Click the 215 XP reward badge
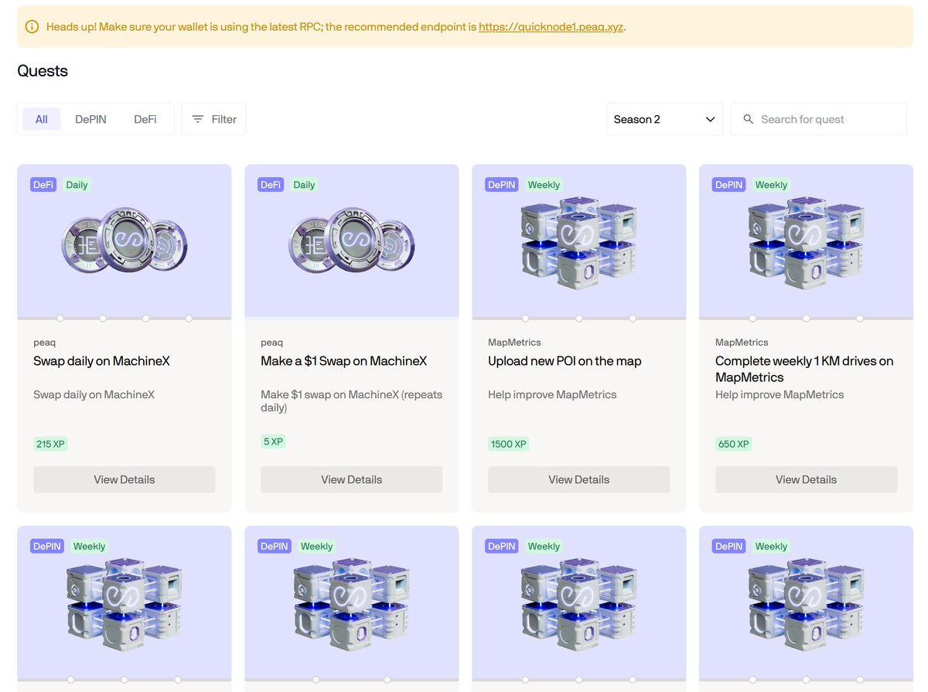The width and height of the screenshot is (928, 692). 50,444
